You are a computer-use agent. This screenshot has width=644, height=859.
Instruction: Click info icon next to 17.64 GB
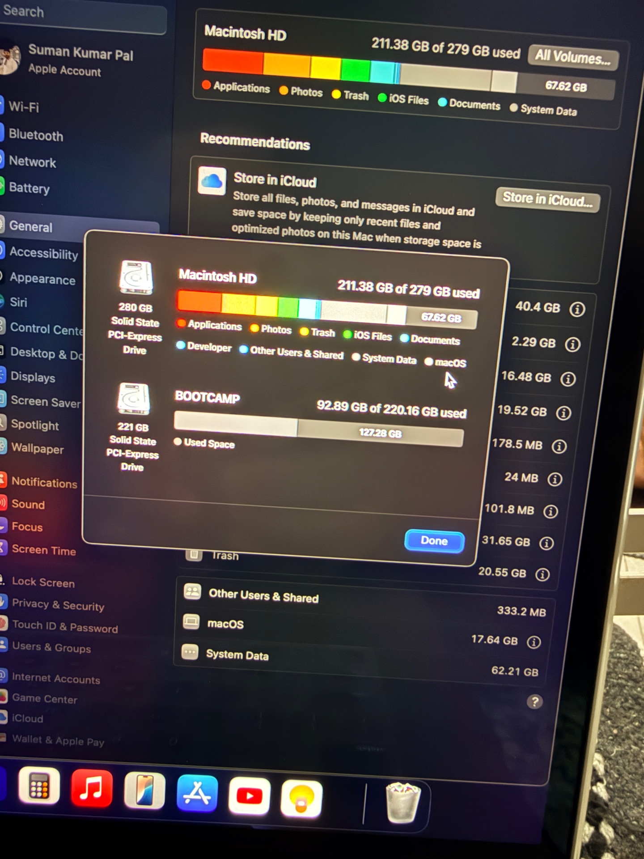534,642
